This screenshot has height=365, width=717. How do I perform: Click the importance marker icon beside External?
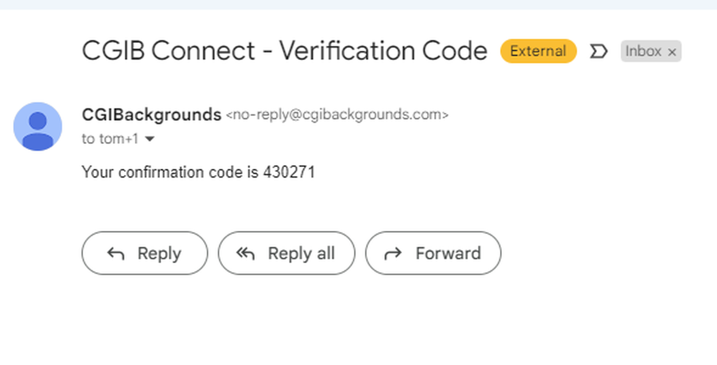tap(598, 51)
